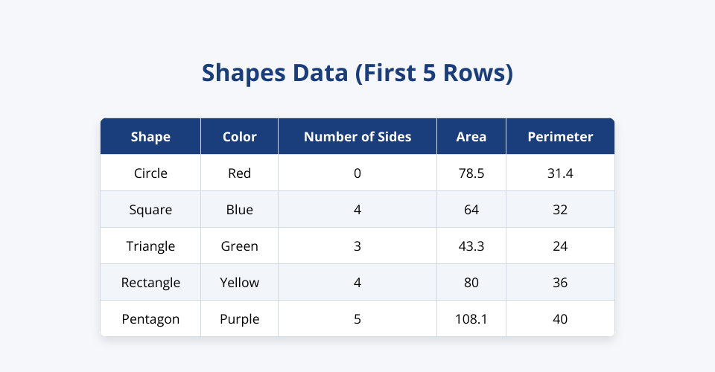715x372 pixels.
Task: Click the 78.5 area value
Action: coord(471,173)
